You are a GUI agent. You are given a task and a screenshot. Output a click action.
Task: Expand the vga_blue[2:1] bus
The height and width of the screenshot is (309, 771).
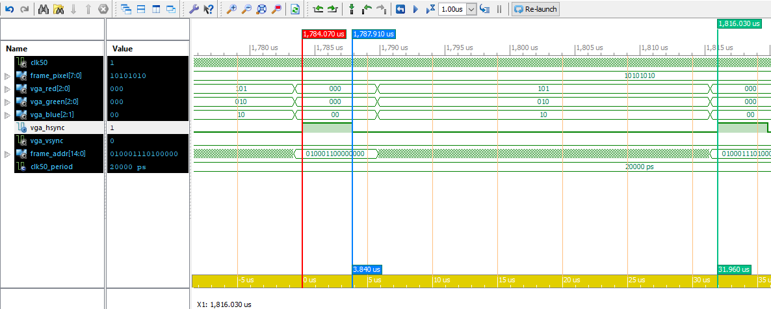7,114
